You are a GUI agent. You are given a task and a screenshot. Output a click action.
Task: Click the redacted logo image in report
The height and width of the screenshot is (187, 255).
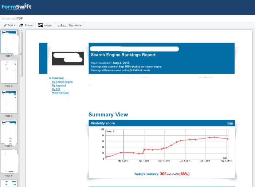[68, 59]
